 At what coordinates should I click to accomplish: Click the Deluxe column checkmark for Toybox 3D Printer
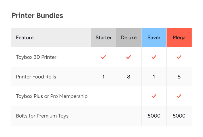[x=129, y=57]
